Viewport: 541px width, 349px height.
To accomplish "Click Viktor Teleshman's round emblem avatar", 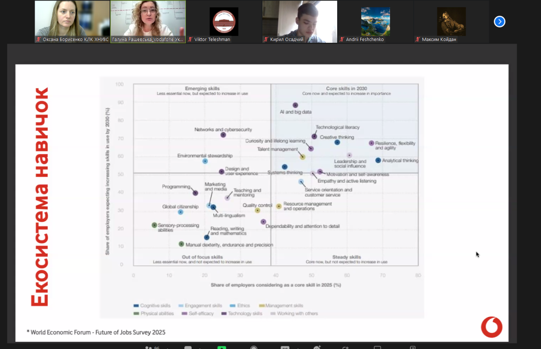I will pyautogui.click(x=224, y=21).
